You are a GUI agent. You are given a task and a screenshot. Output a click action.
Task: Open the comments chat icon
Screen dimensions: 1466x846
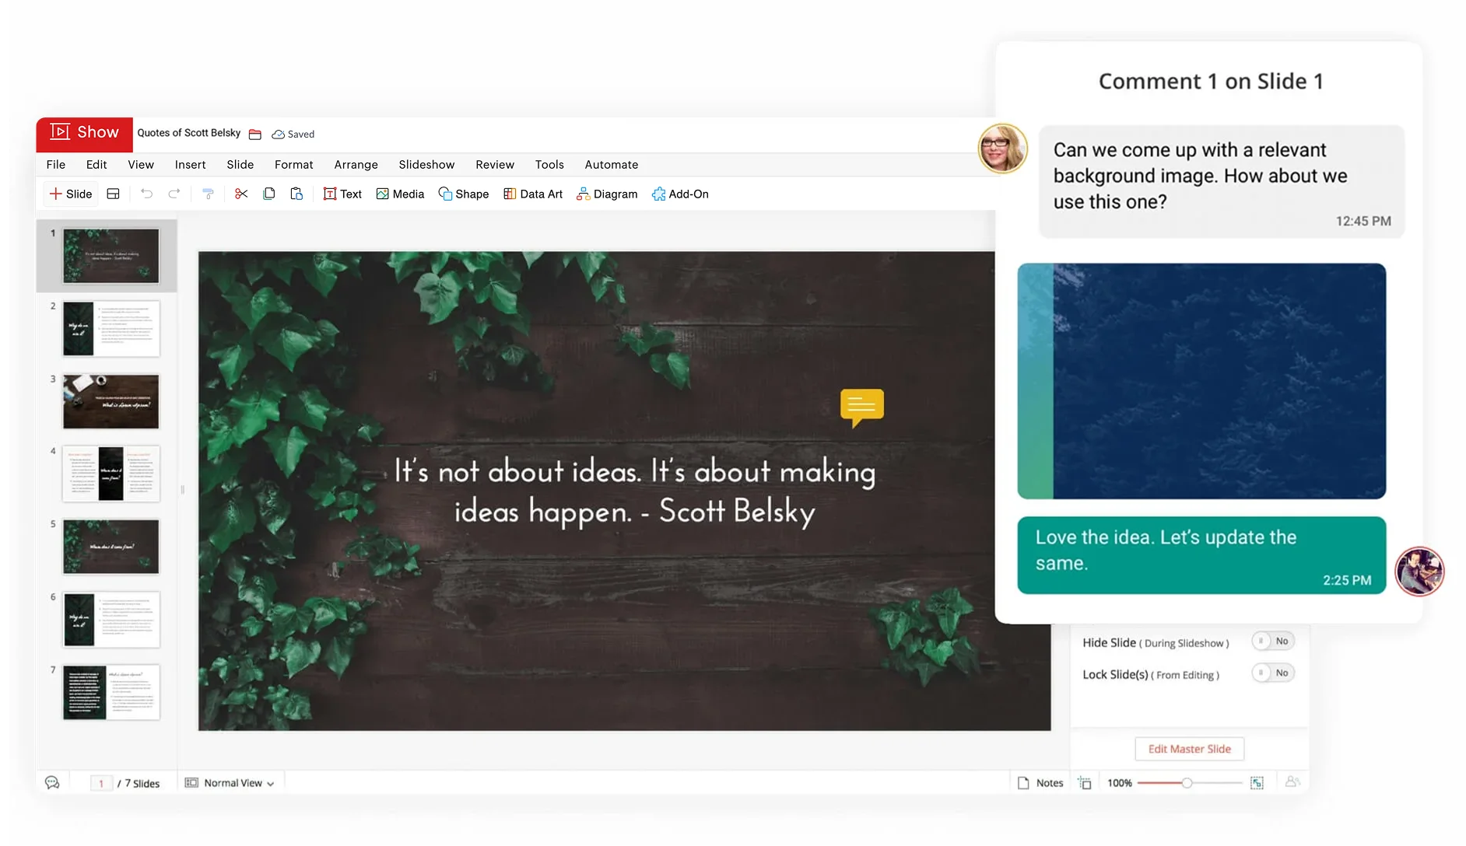tap(51, 782)
